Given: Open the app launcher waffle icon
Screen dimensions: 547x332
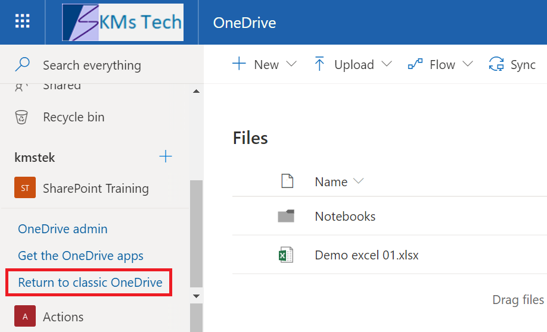Looking at the screenshot, I should [x=22, y=21].
